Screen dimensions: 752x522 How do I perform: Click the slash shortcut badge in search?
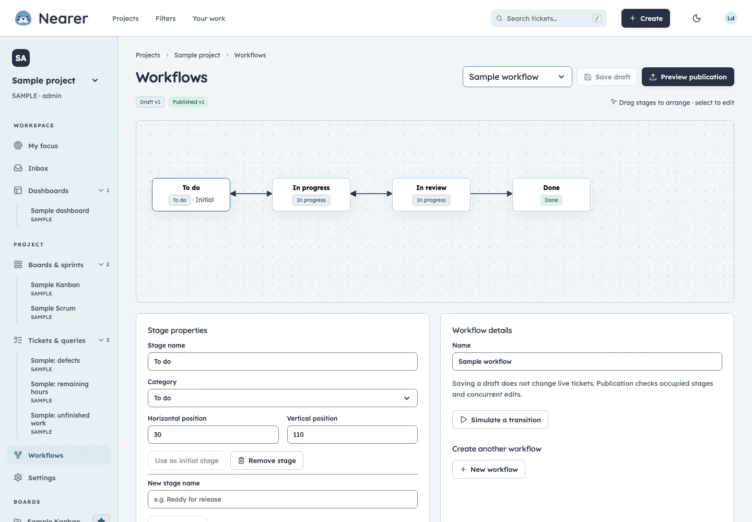pos(596,18)
